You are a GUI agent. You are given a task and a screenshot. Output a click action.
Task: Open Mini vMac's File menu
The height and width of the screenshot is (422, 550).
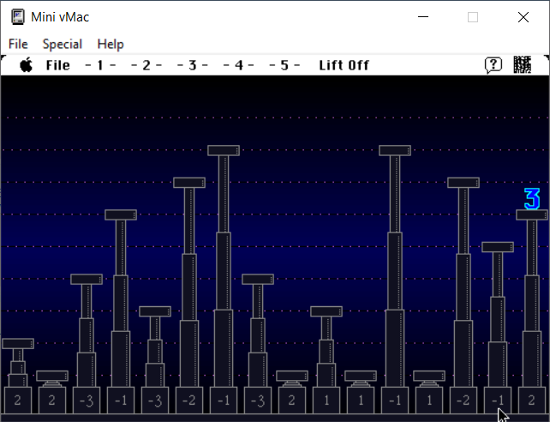(x=18, y=45)
